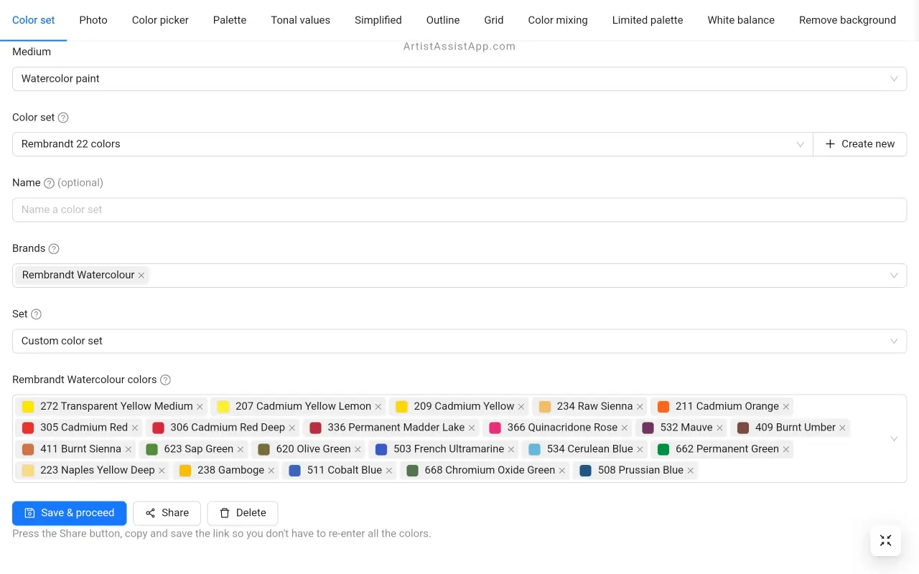The height and width of the screenshot is (574, 919).
Task: Delete the current color set
Action: point(243,513)
